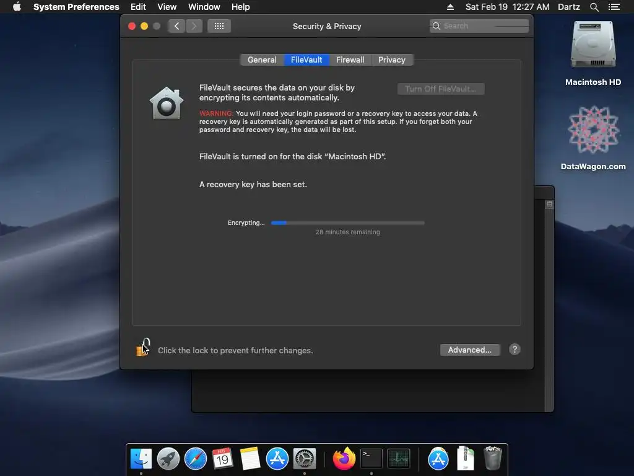Close the Security & Privacy window

coord(132,26)
